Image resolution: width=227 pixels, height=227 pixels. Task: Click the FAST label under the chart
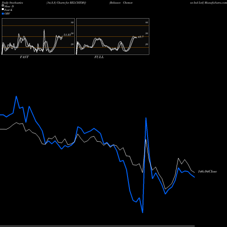coord(24,57)
